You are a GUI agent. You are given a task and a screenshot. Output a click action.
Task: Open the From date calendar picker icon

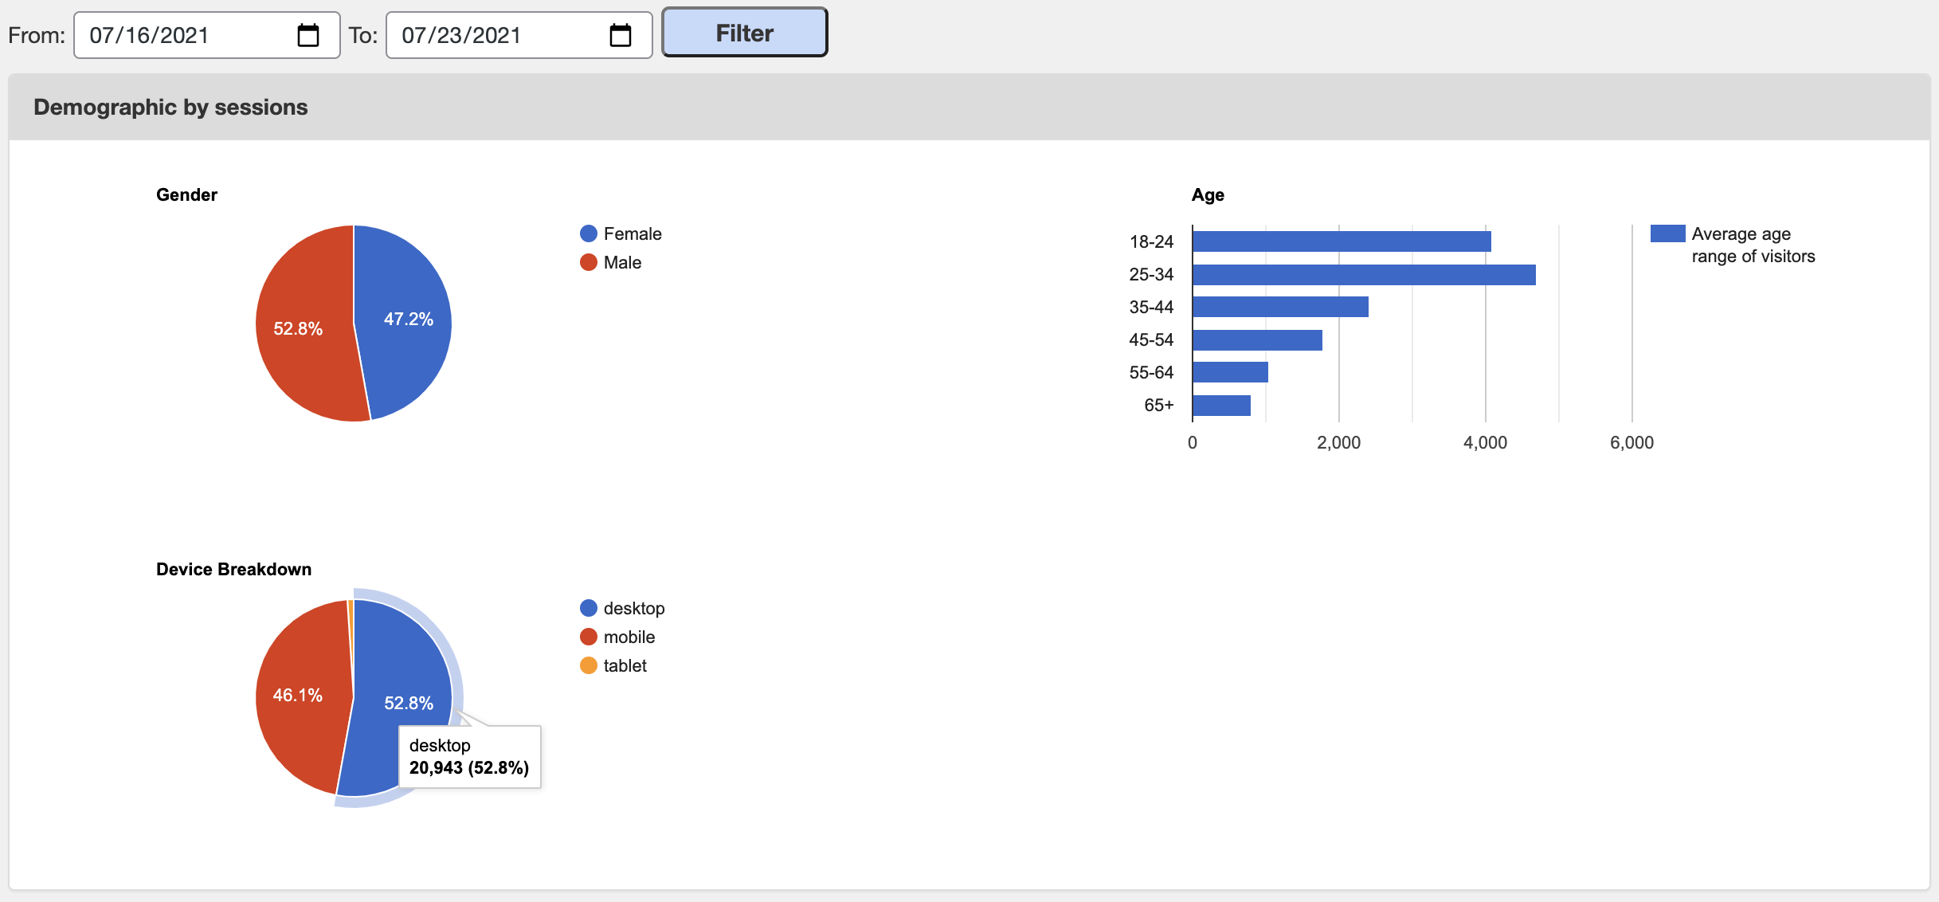pyautogui.click(x=307, y=35)
